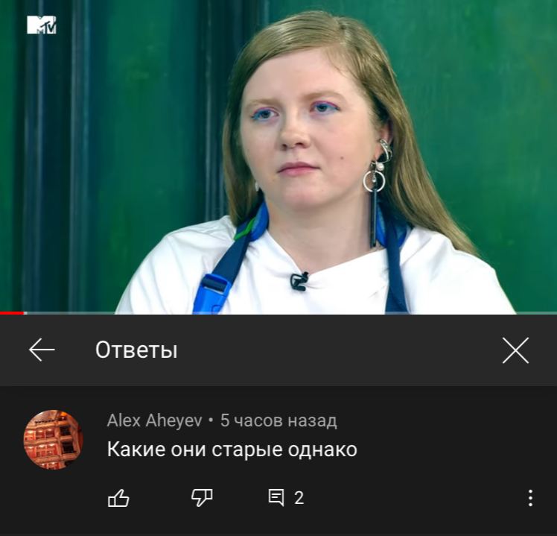The height and width of the screenshot is (536, 557).
Task: Dislike the comment with thumbs down
Action: (202, 497)
